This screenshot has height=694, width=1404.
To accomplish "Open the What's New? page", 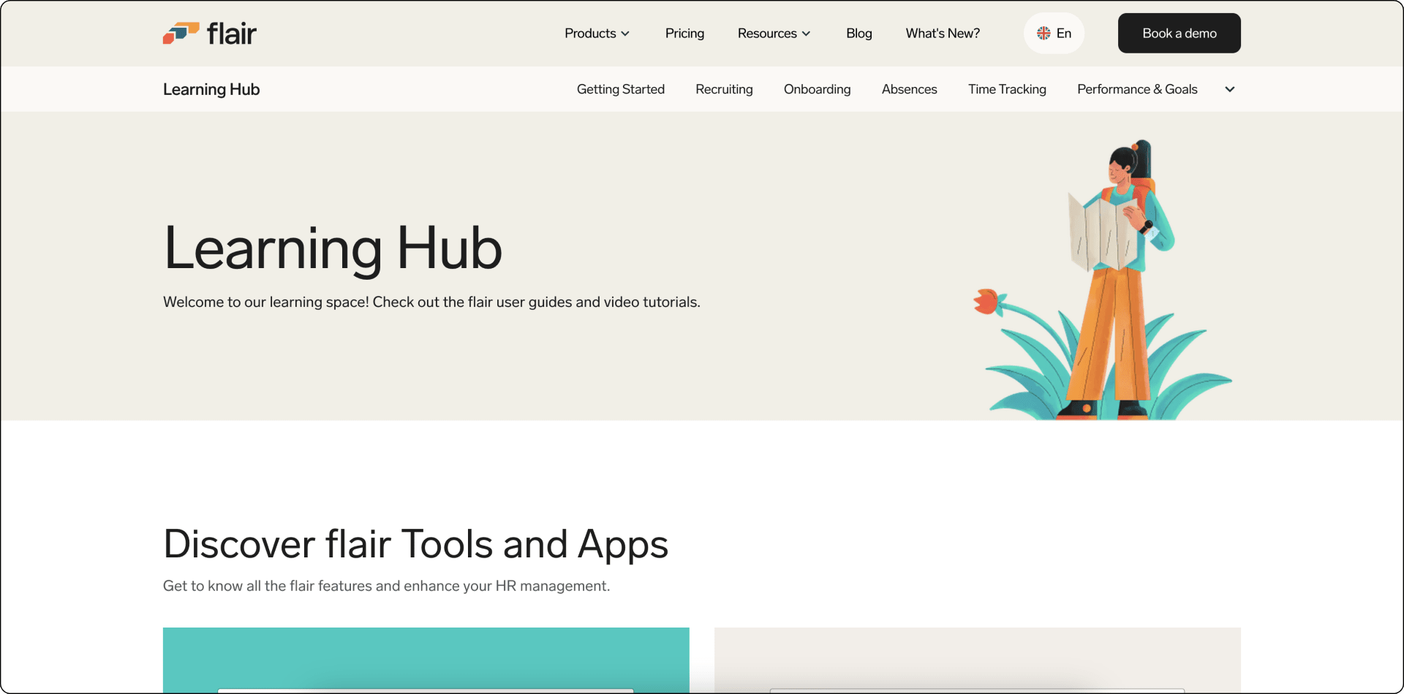I will [943, 33].
